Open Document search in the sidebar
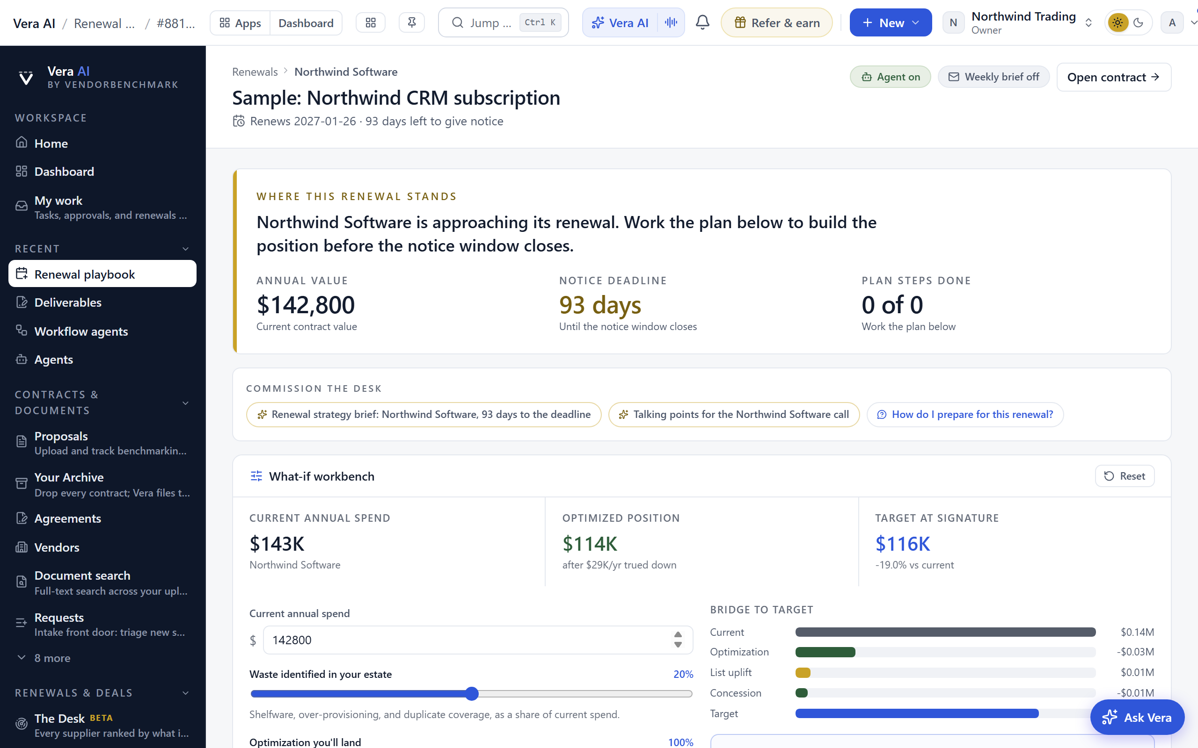 pos(102,583)
